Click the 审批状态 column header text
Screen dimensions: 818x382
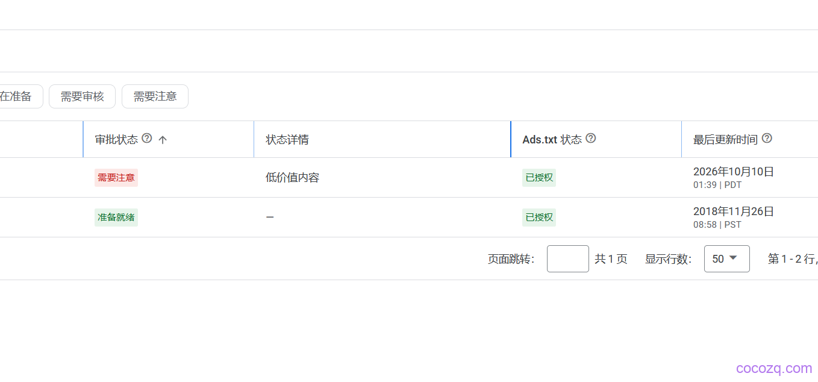(x=116, y=140)
